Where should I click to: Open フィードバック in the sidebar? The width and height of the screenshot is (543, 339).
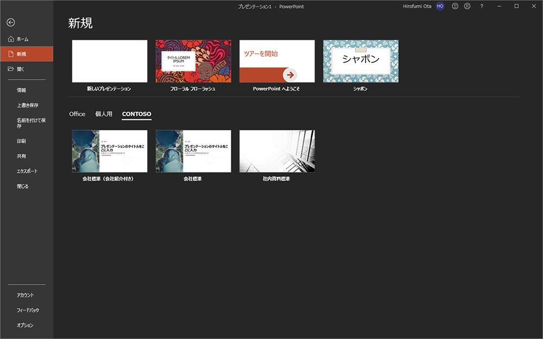(x=28, y=310)
